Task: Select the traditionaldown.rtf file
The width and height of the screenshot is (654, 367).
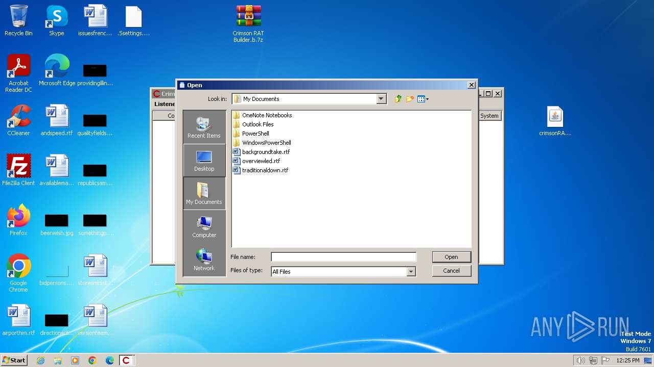Action: click(x=261, y=170)
